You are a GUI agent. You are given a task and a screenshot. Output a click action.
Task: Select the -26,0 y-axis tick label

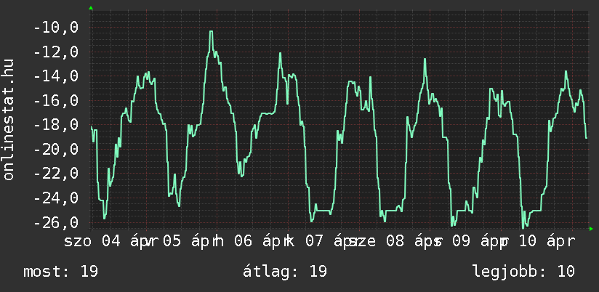55,222
